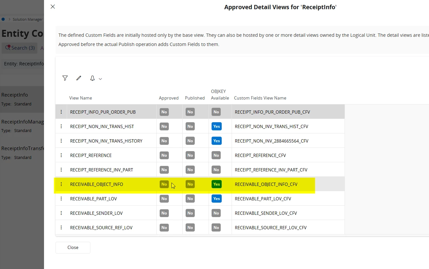Viewport: 429px width, 269px height.
Task: Open row menu for RECEIVABLE_OBJECT_INFO
Action: [x=61, y=184]
